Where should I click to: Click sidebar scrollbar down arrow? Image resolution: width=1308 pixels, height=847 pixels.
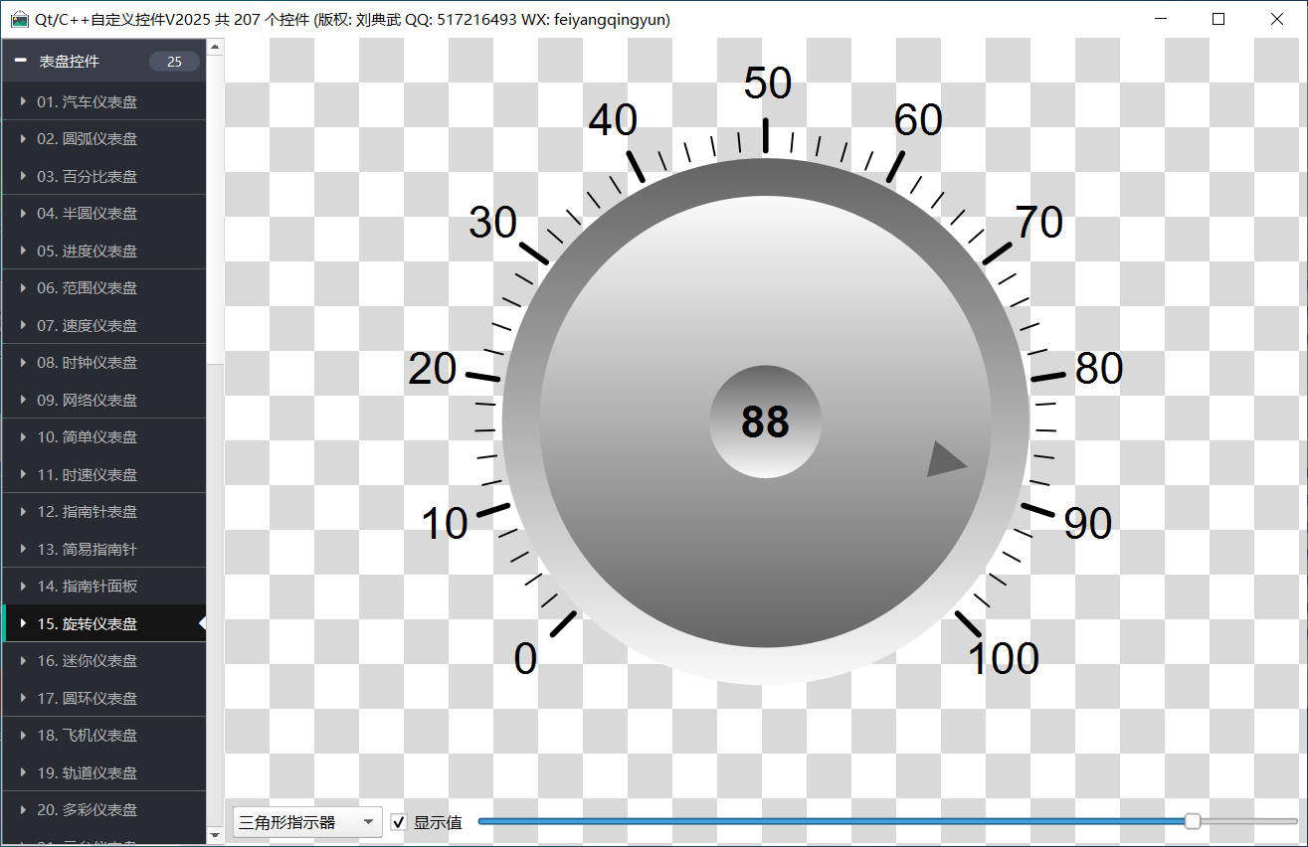click(215, 834)
